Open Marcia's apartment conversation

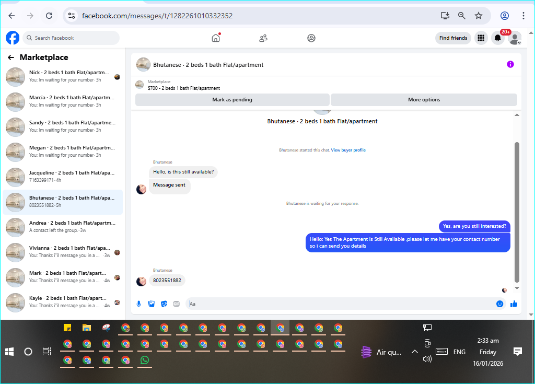coord(63,101)
